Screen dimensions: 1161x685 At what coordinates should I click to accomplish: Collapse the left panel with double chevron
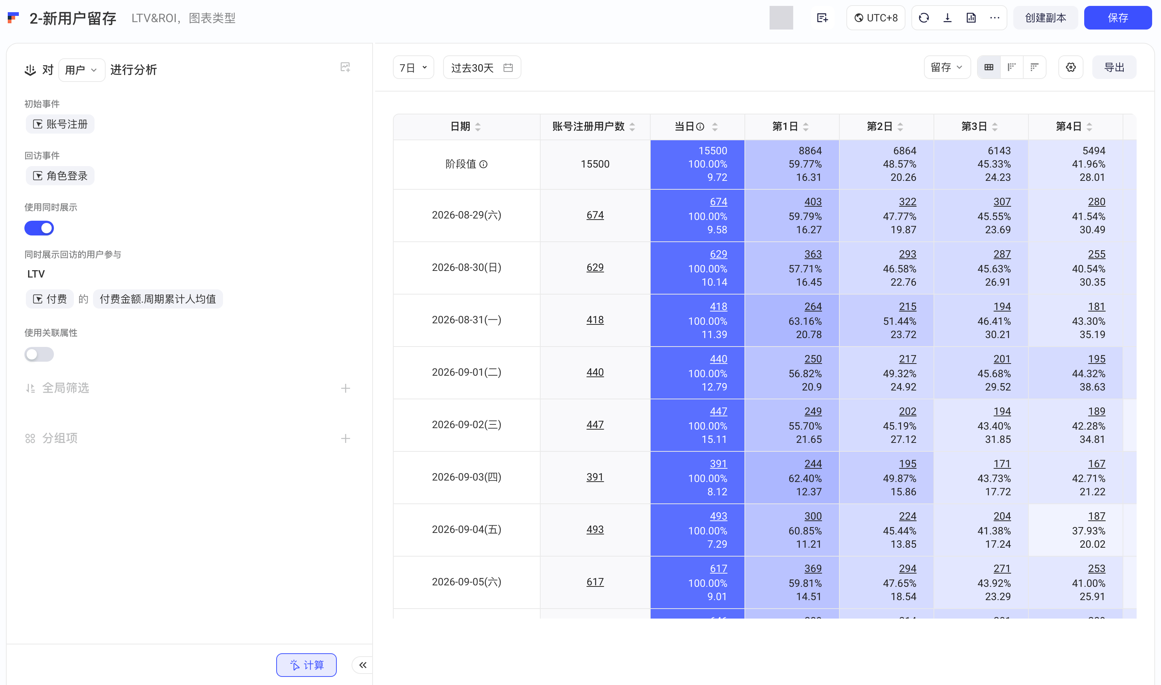pyautogui.click(x=363, y=665)
